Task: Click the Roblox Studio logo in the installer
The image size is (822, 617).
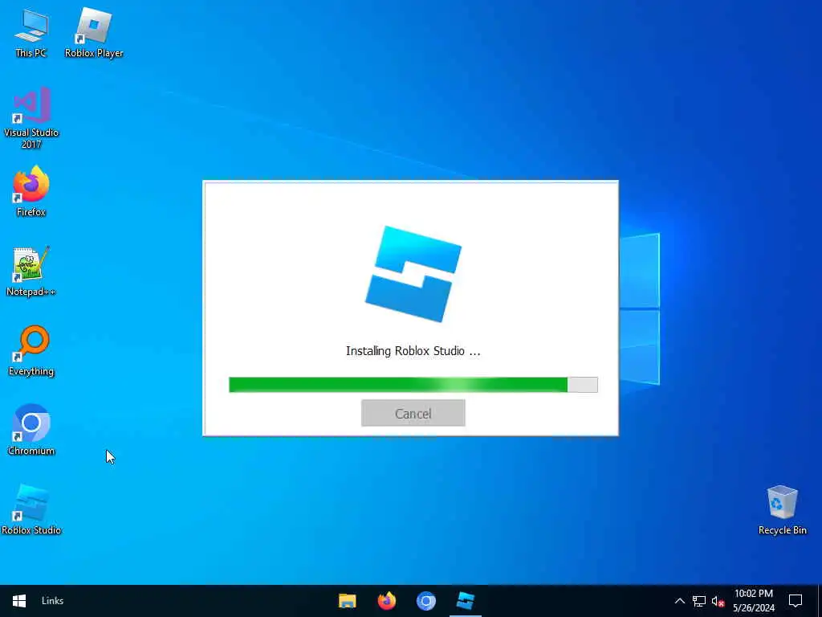Action: (x=413, y=273)
